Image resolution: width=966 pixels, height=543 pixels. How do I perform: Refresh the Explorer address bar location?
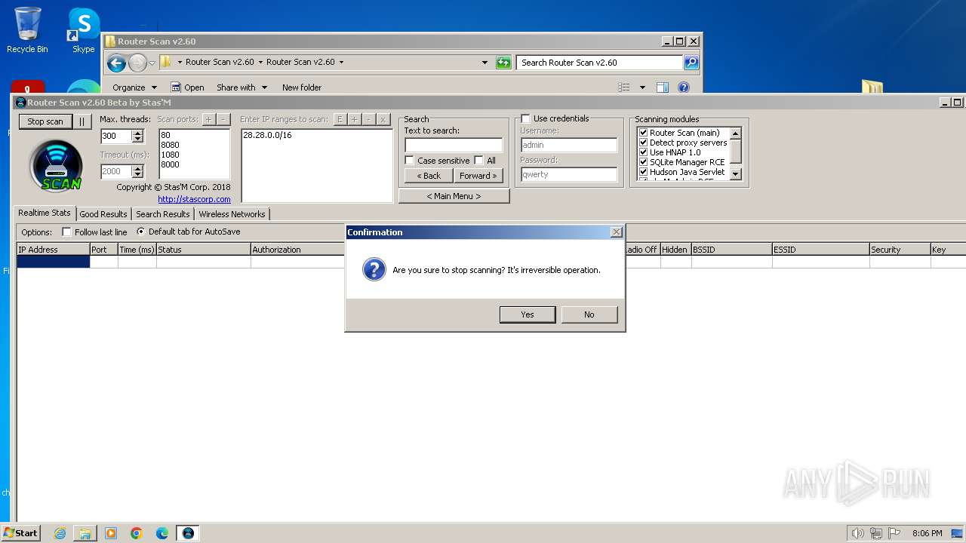[503, 63]
